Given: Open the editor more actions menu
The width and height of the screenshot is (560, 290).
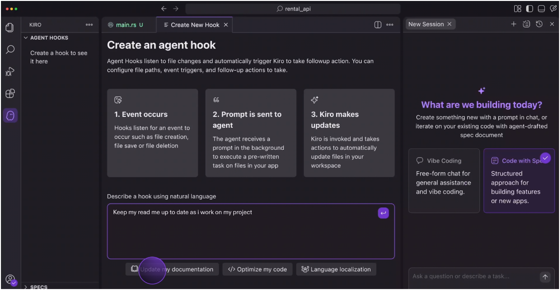Looking at the screenshot, I should click(390, 25).
